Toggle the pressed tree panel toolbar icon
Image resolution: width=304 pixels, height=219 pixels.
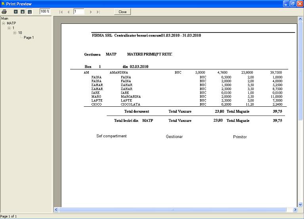[x=30, y=12]
